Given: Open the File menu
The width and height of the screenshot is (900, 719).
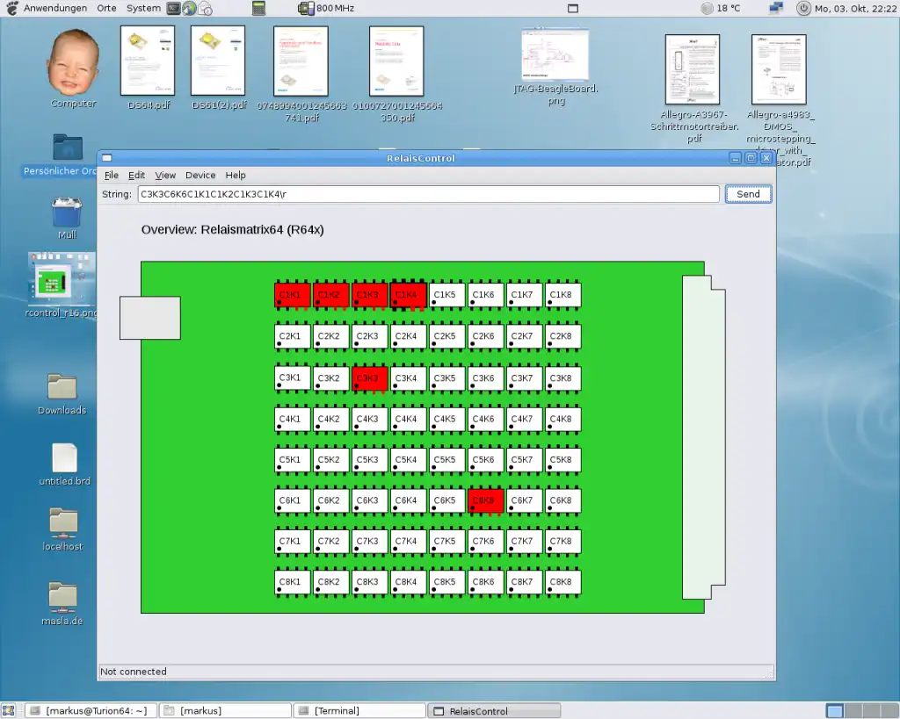Looking at the screenshot, I should [112, 176].
